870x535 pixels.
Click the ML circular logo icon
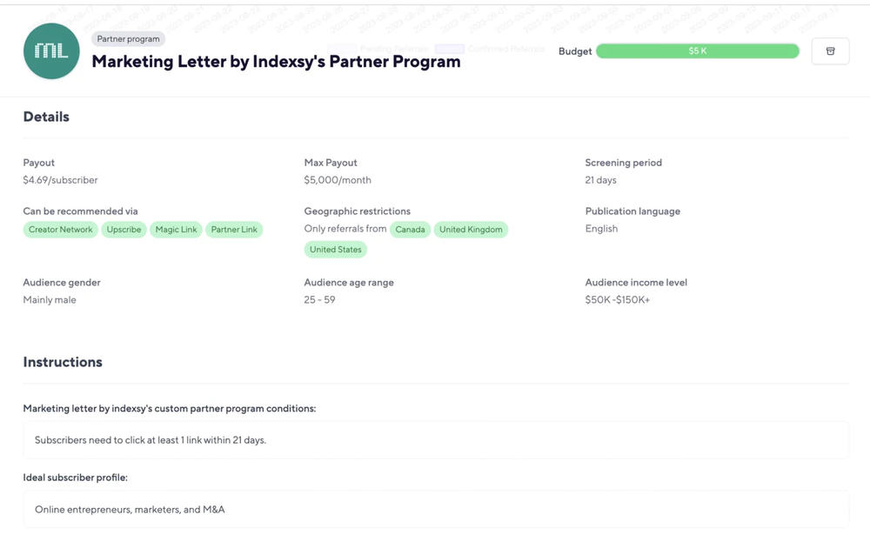(x=50, y=51)
